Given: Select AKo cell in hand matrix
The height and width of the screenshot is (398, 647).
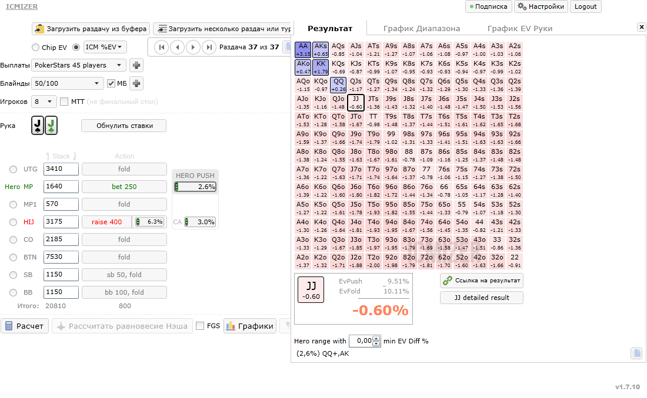Looking at the screenshot, I should (303, 67).
